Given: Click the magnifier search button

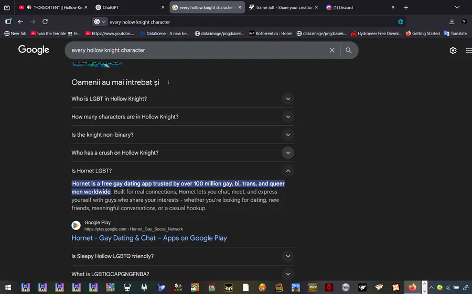Looking at the screenshot, I should (348, 50).
